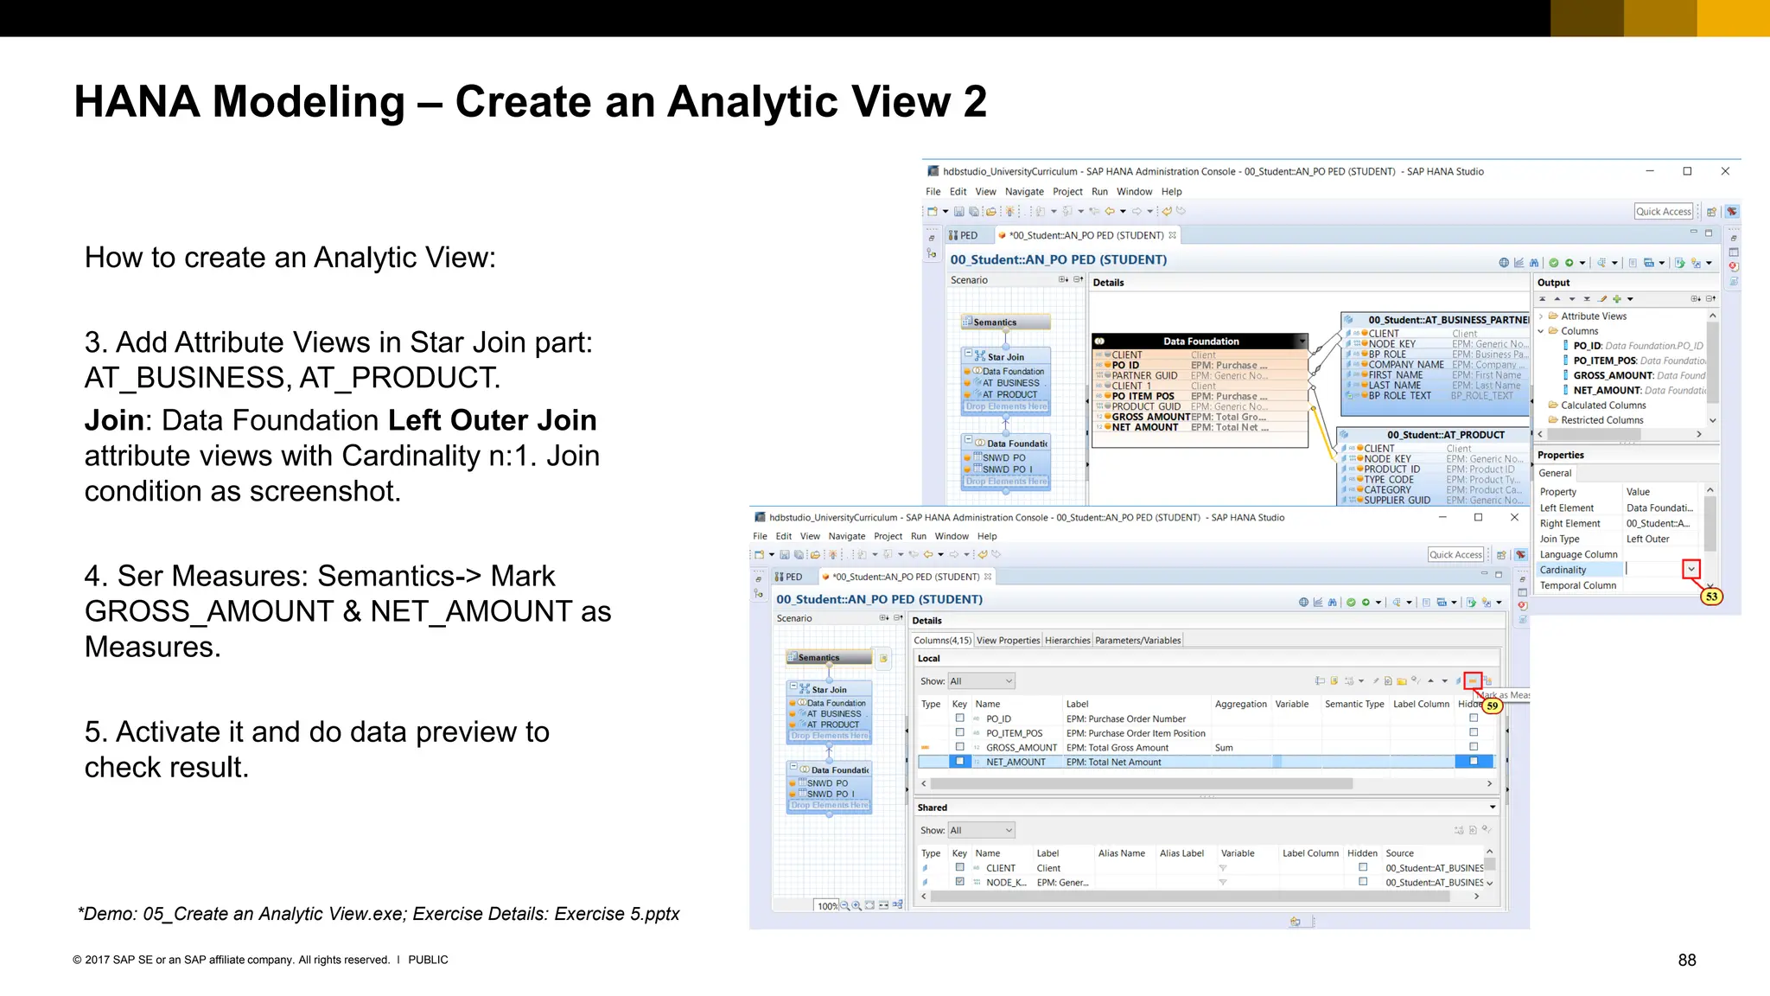The image size is (1770, 996).
Task: Tick the Key checkbox for PO_ITEM_POS
Action: [x=959, y=733]
